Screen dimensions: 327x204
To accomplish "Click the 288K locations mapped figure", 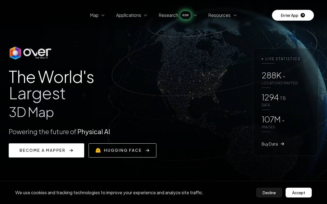I will [273, 75].
